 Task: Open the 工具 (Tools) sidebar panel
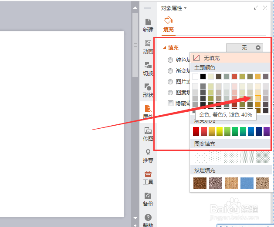148,177
